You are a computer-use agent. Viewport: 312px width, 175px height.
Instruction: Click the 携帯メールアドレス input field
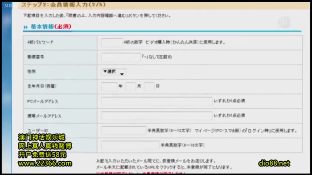tap(156, 116)
